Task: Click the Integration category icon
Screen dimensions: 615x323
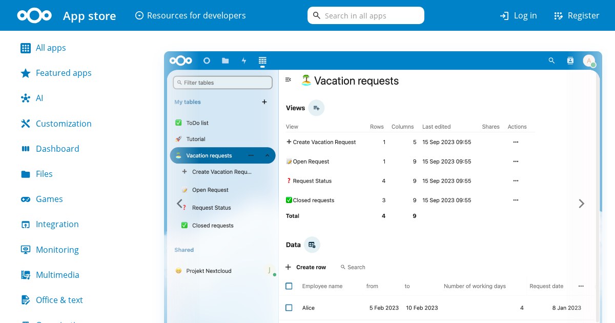Action: coord(26,225)
